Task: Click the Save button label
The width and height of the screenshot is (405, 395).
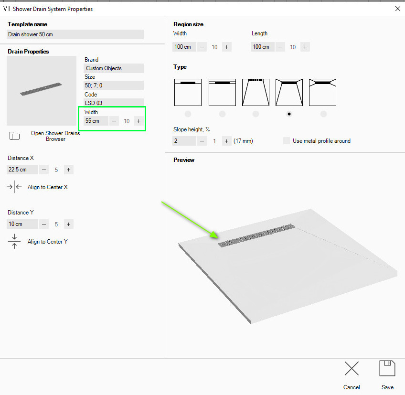Action: pyautogui.click(x=387, y=387)
